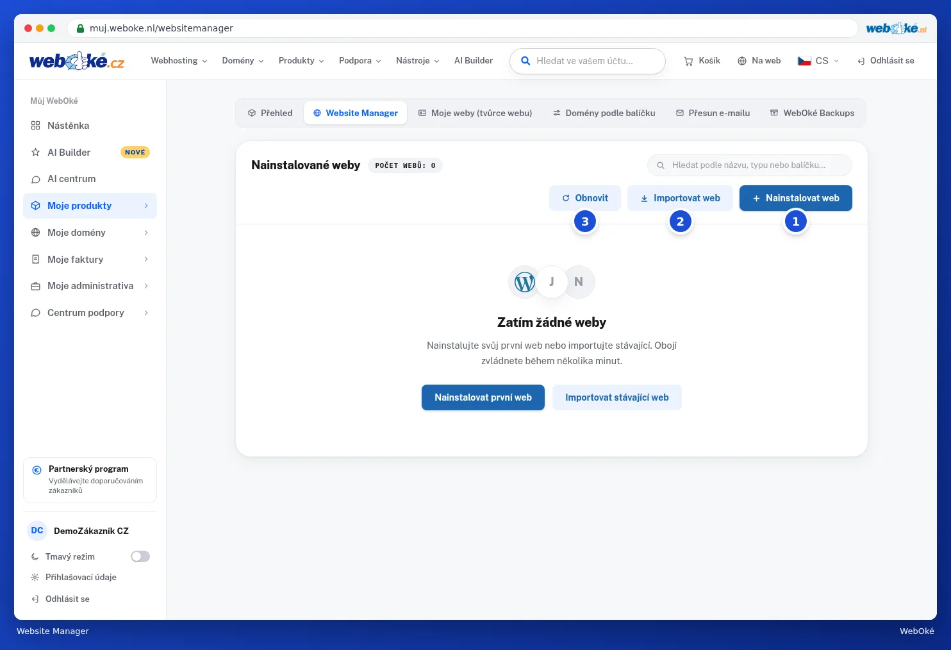Expand the Moje administrativa chevron
951x650 pixels.
[x=146, y=286]
